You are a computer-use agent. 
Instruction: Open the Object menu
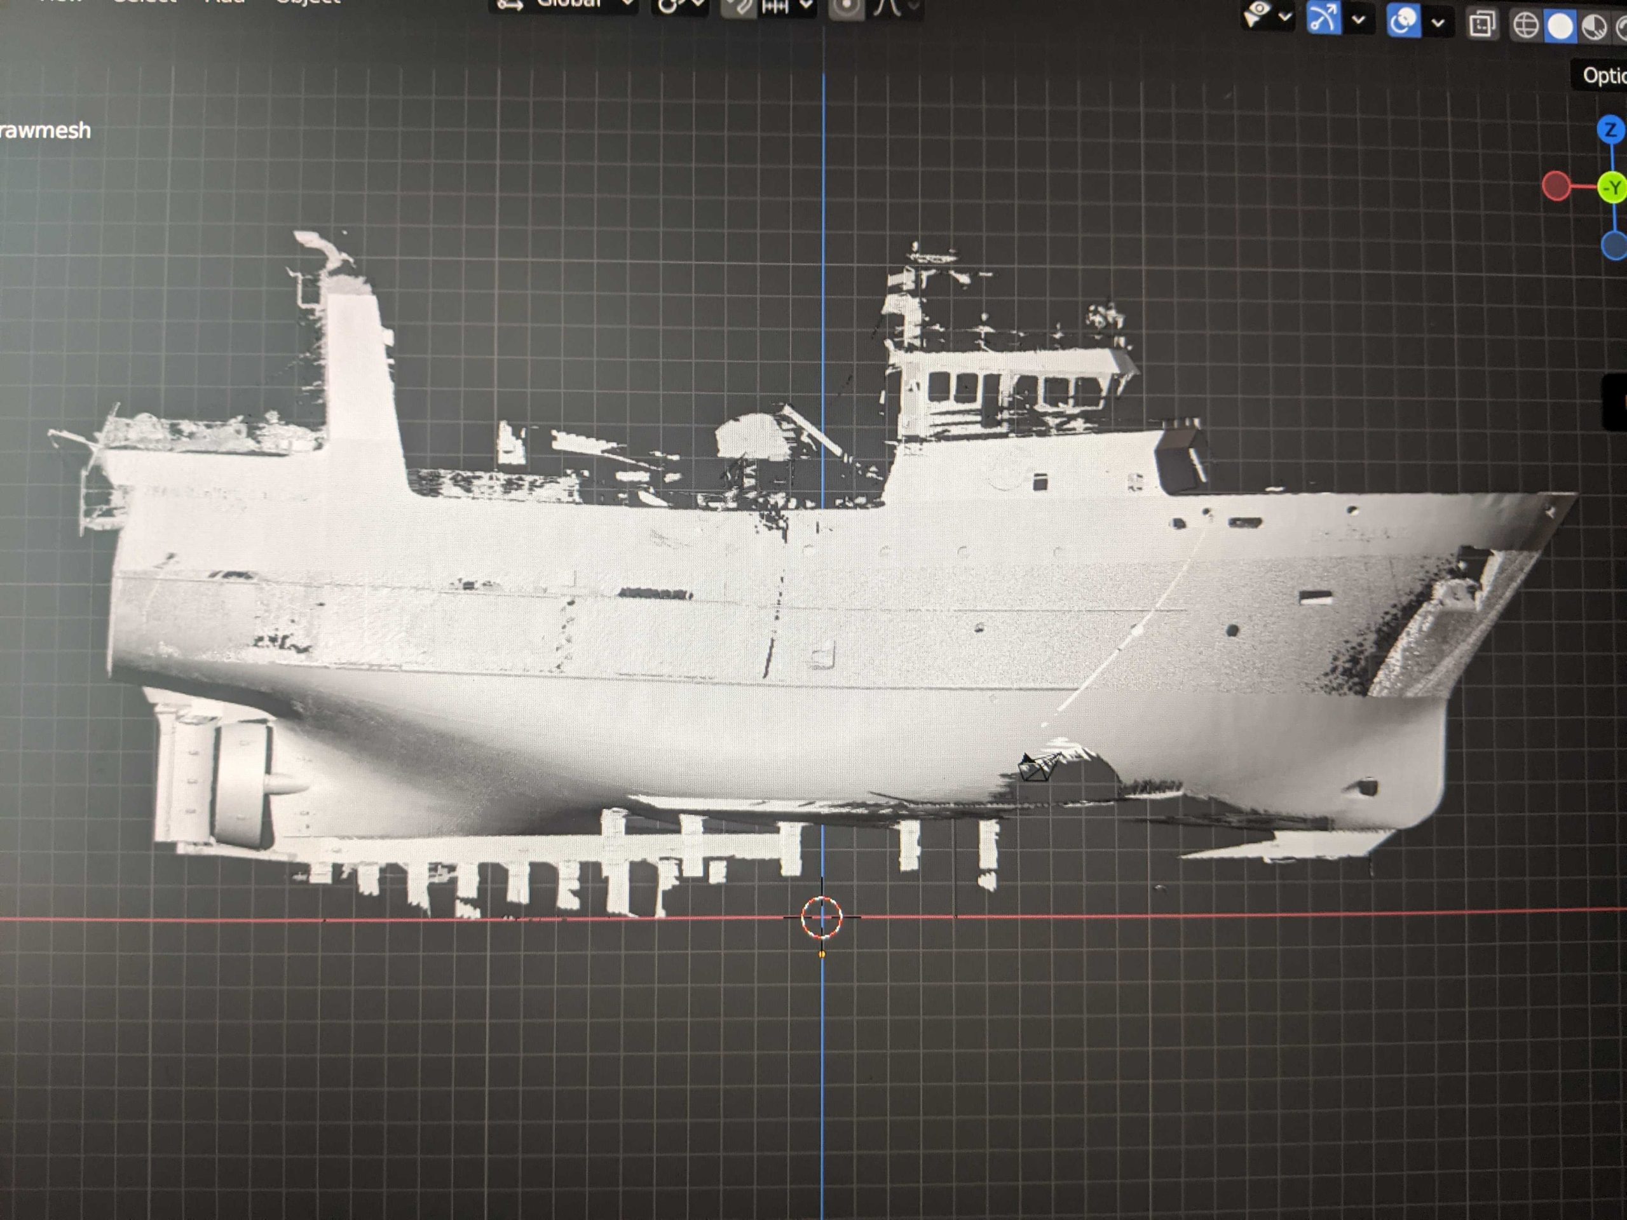[308, 2]
